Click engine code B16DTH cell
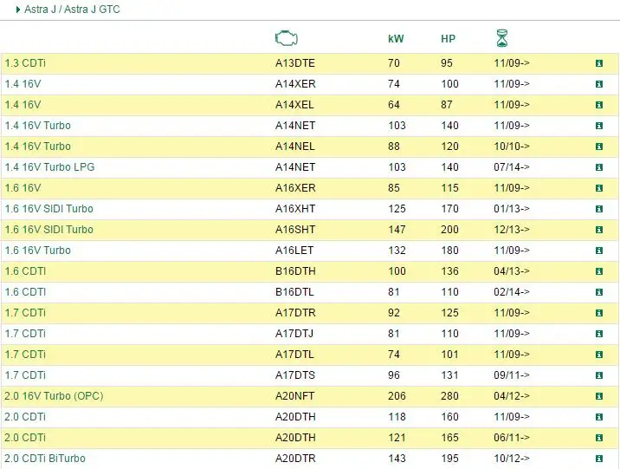 point(295,271)
